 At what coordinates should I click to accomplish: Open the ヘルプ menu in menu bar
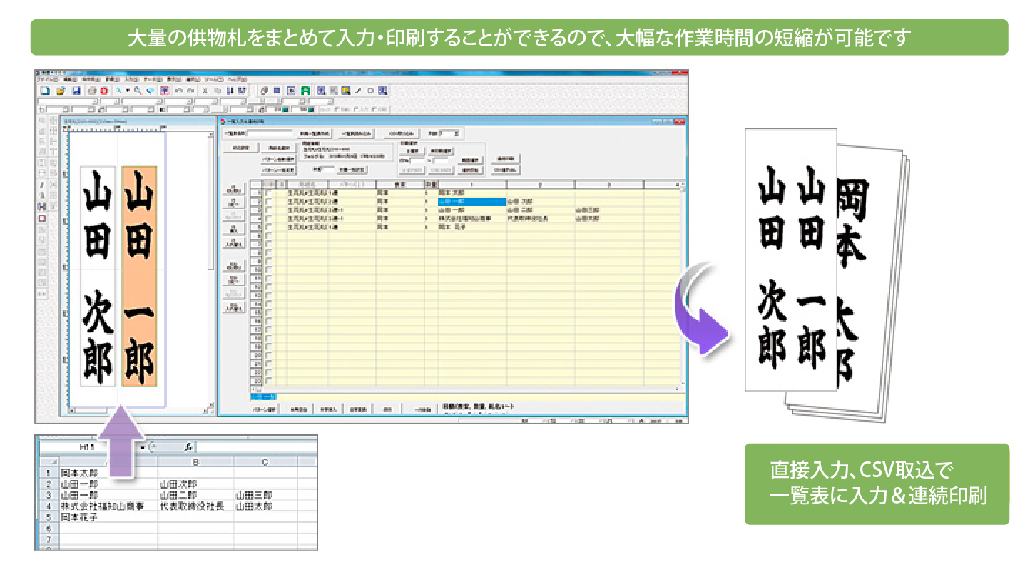[237, 79]
